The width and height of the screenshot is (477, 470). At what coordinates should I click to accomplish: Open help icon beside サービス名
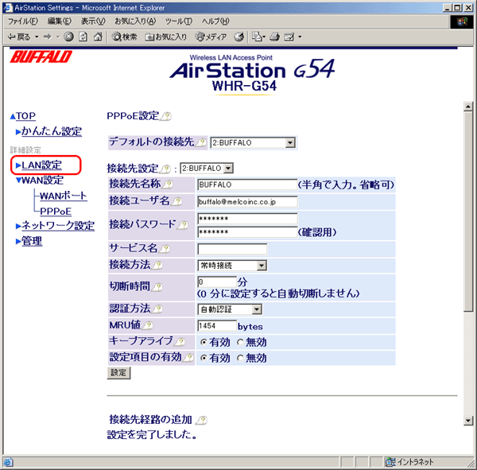[x=165, y=248]
